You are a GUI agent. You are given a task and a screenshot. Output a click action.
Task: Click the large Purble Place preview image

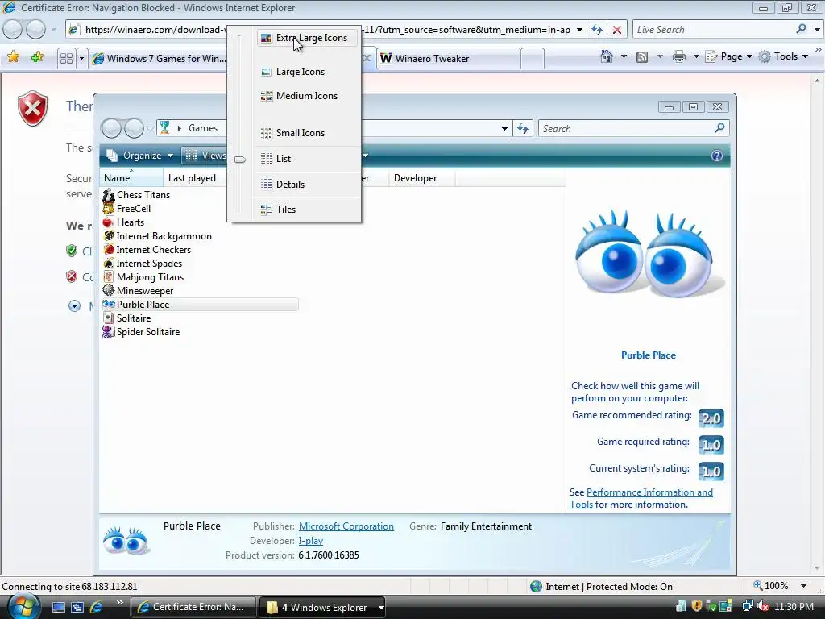coord(649,254)
